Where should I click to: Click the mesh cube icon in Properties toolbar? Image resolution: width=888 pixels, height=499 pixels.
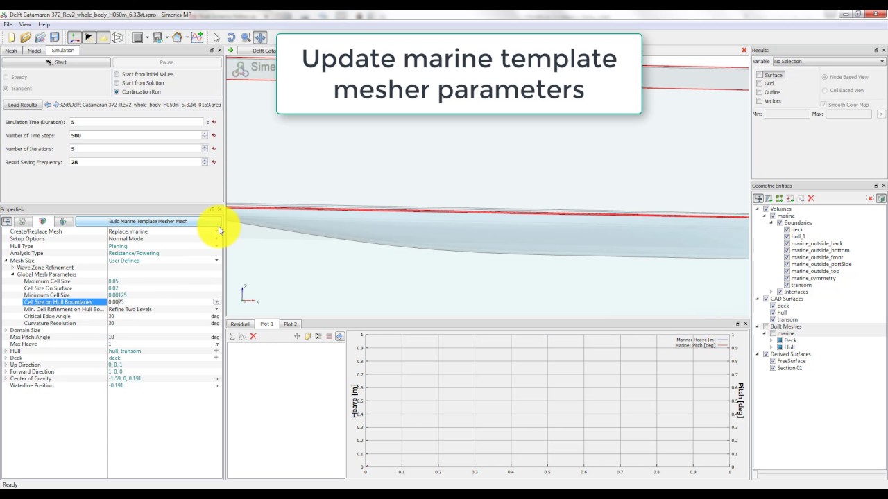[42, 221]
